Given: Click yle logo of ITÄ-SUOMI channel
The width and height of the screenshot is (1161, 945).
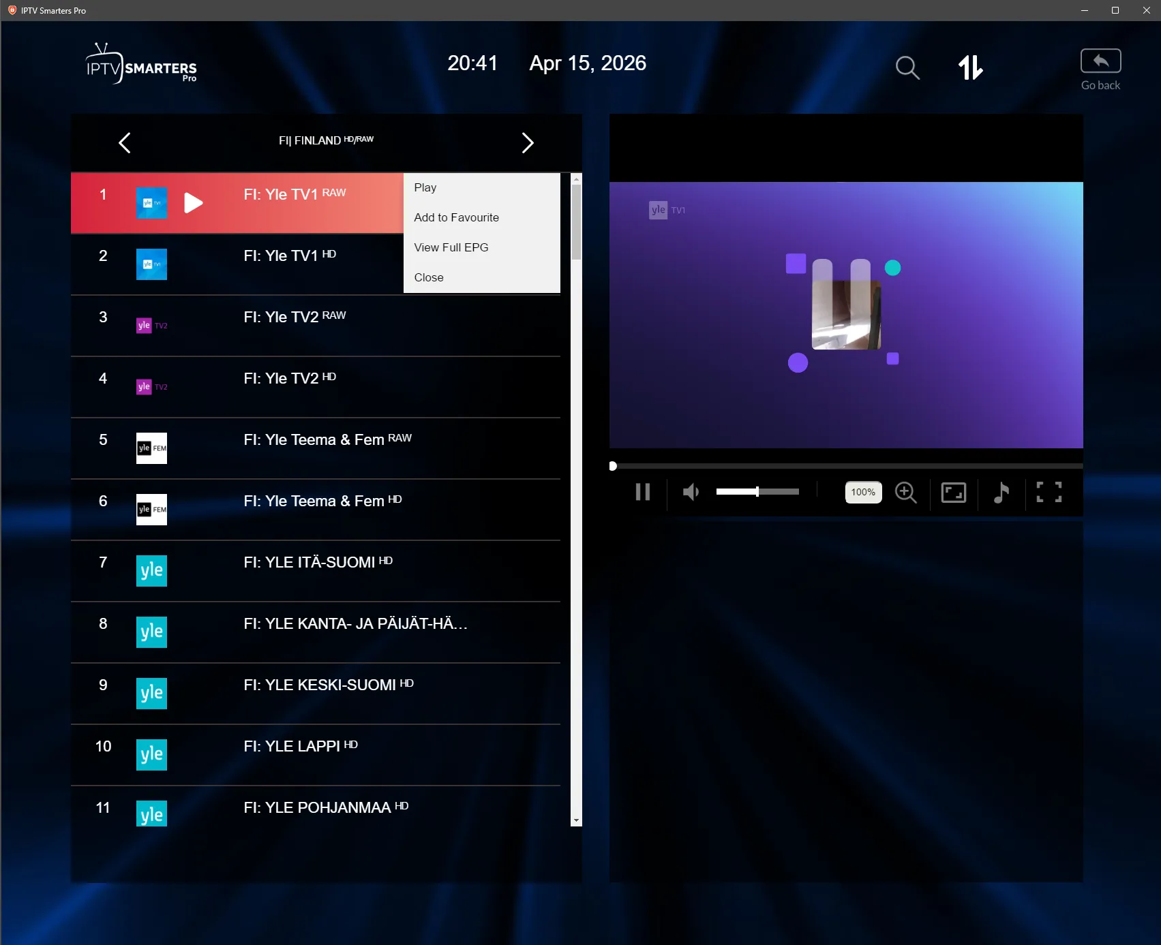Looking at the screenshot, I should (x=151, y=571).
